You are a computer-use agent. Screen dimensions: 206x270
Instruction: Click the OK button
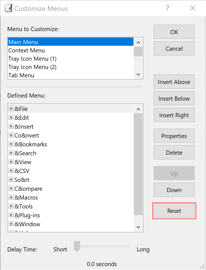pyautogui.click(x=174, y=32)
